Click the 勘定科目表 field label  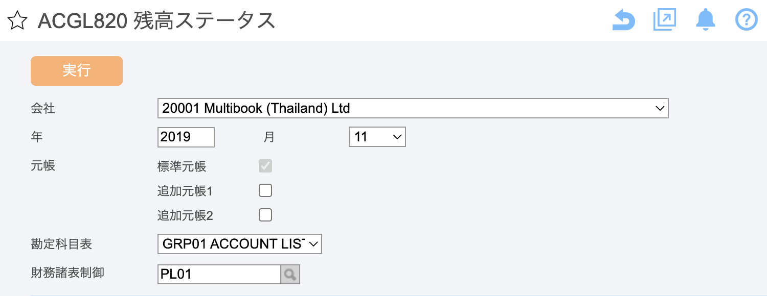[61, 244]
